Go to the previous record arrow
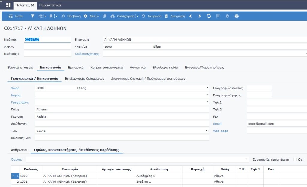This screenshot has width=307, height=187. [x=191, y=16]
